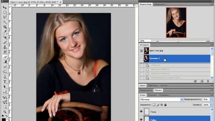Switch to the Операции tab

tap(159, 4)
